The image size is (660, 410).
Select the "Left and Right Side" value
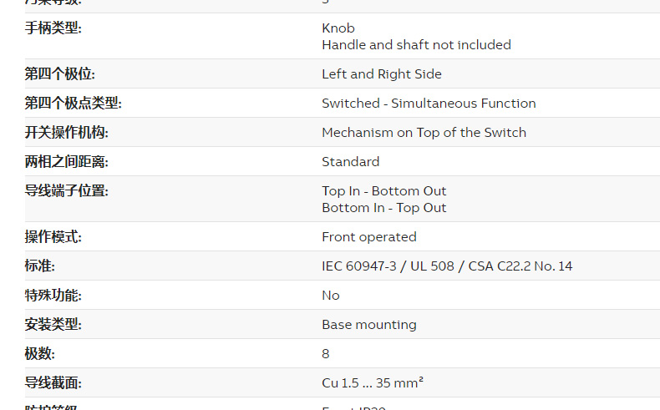pyautogui.click(x=382, y=74)
